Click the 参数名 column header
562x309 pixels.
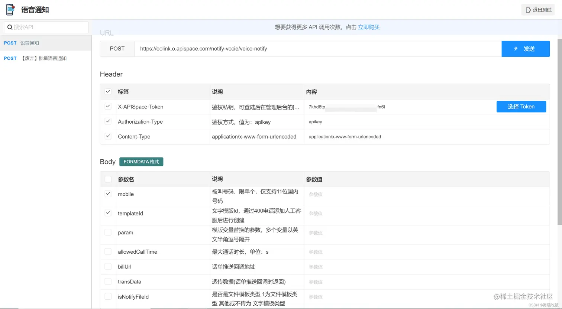[126, 179]
